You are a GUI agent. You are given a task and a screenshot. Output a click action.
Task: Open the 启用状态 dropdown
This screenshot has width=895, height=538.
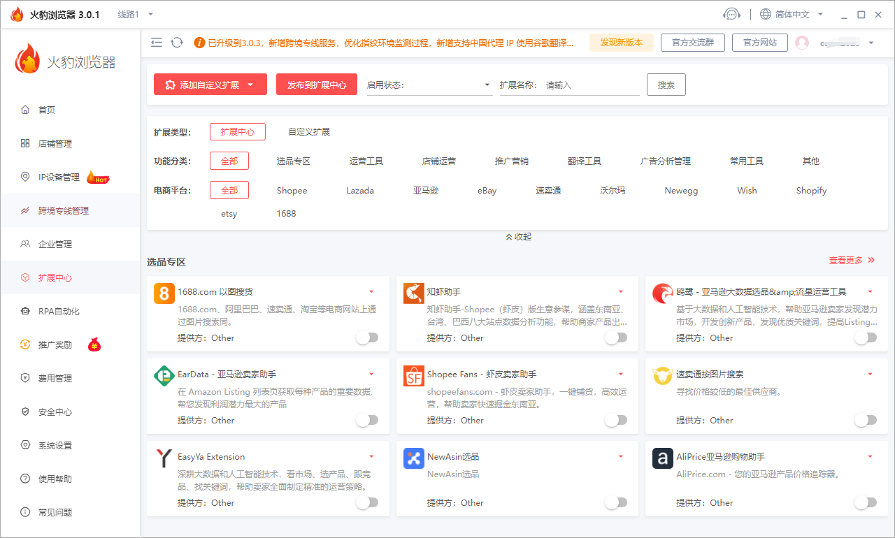pos(429,85)
